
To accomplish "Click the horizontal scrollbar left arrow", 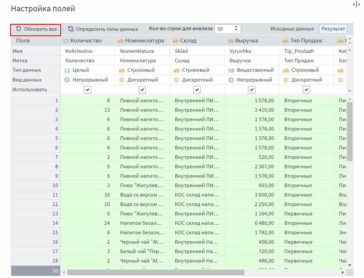I will click(64, 272).
